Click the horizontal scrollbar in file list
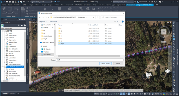The height and width of the screenshot is (96, 179). [x=89, y=56]
